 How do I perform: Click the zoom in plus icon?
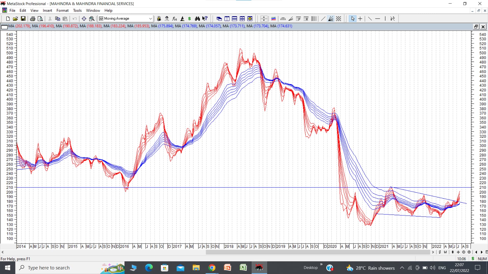(469, 252)
